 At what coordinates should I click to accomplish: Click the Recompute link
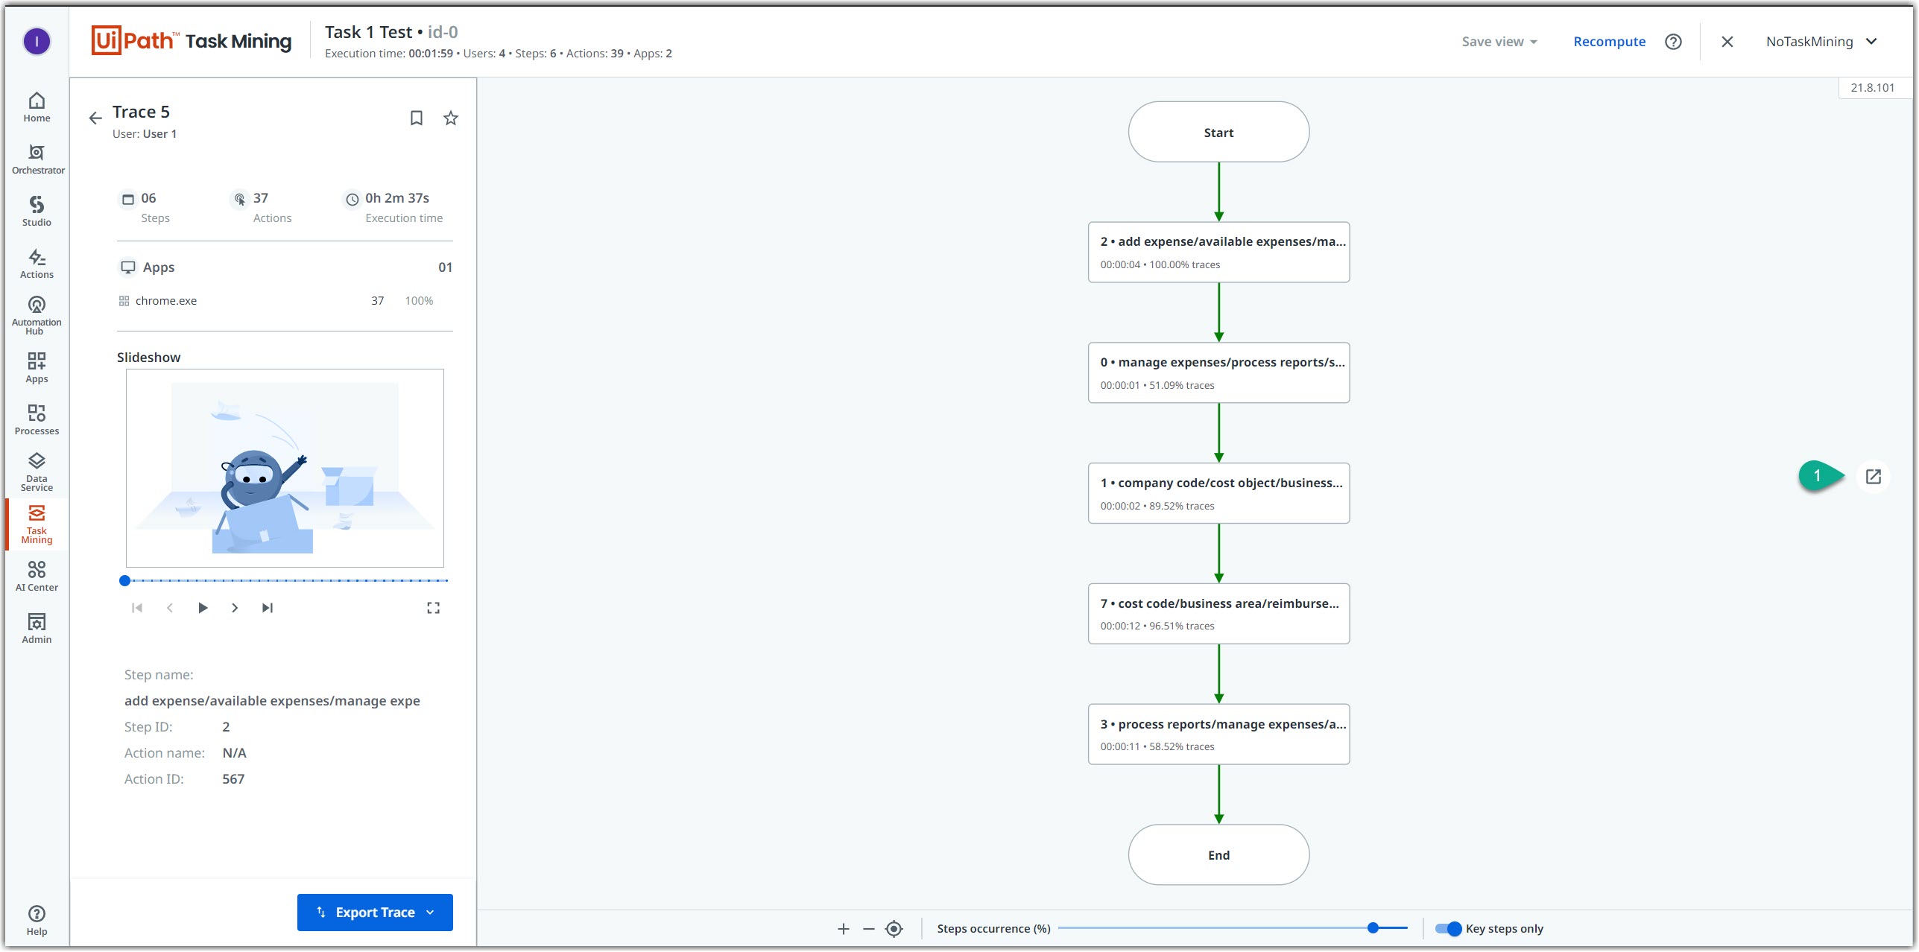(1609, 42)
